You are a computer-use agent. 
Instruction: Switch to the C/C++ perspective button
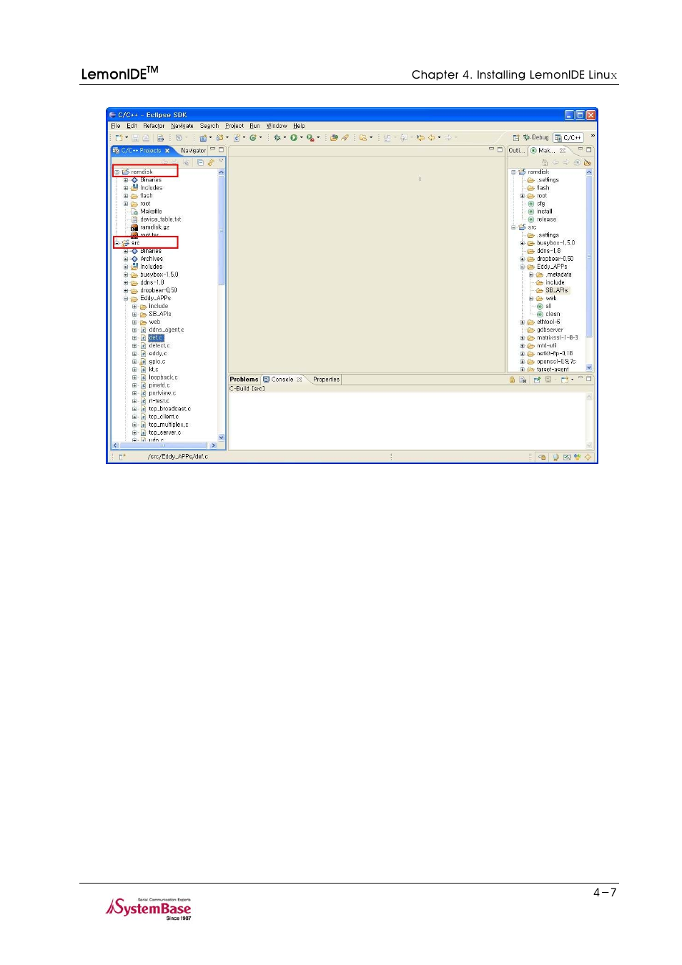tap(570, 137)
